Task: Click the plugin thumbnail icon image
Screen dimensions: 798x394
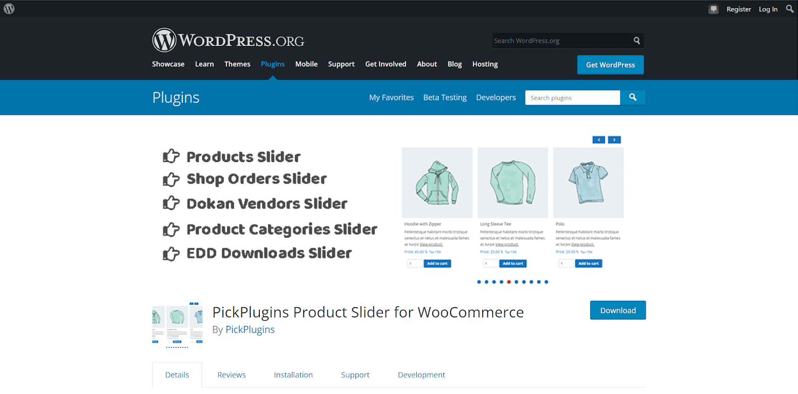Action: [x=178, y=325]
